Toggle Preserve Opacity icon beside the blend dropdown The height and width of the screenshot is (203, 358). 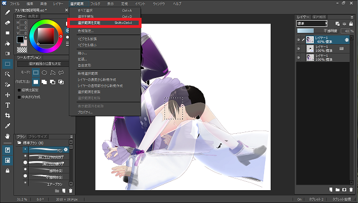pos(337,23)
